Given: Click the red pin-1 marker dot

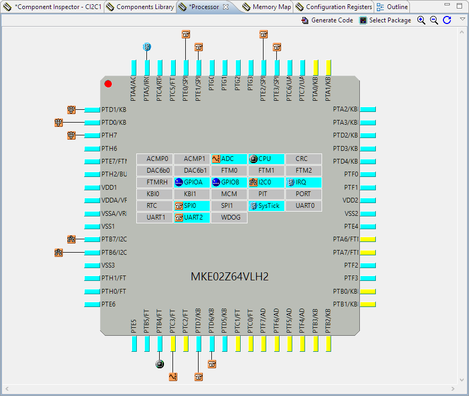Looking at the screenshot, I should pyautogui.click(x=108, y=84).
